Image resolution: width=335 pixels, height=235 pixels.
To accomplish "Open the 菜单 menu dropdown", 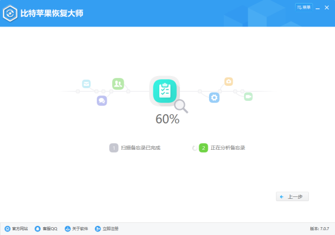I will coord(304,7).
